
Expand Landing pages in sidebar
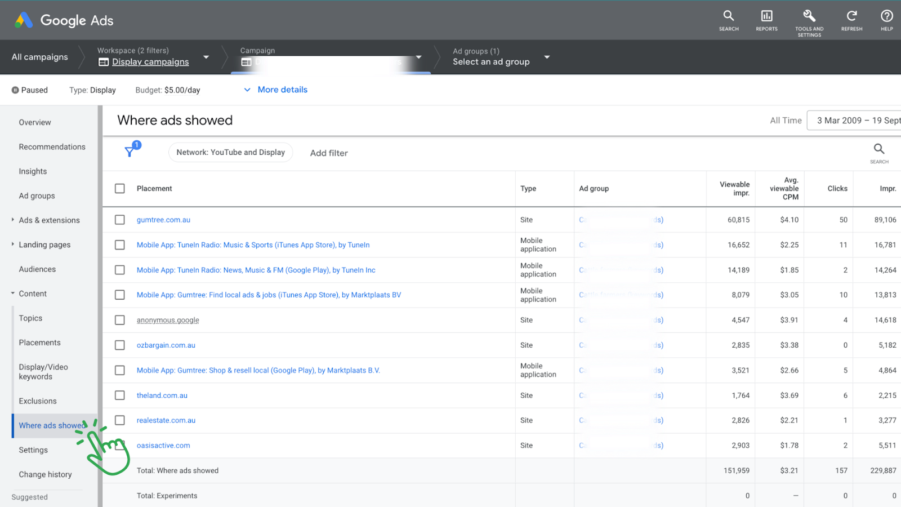click(x=13, y=244)
